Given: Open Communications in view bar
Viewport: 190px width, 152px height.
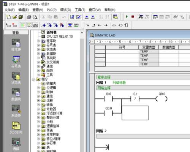Looking at the screenshot, I should 16,144.
